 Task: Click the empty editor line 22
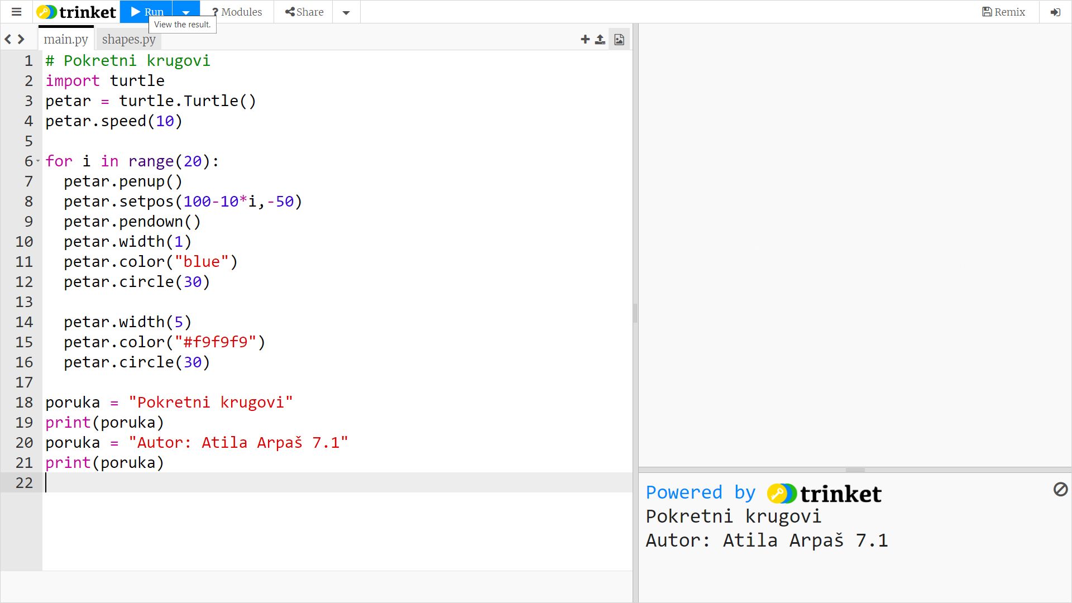click(335, 482)
